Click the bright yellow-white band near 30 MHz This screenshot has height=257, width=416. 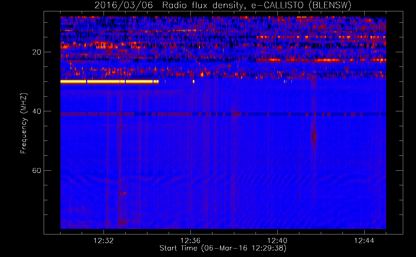tap(110, 82)
